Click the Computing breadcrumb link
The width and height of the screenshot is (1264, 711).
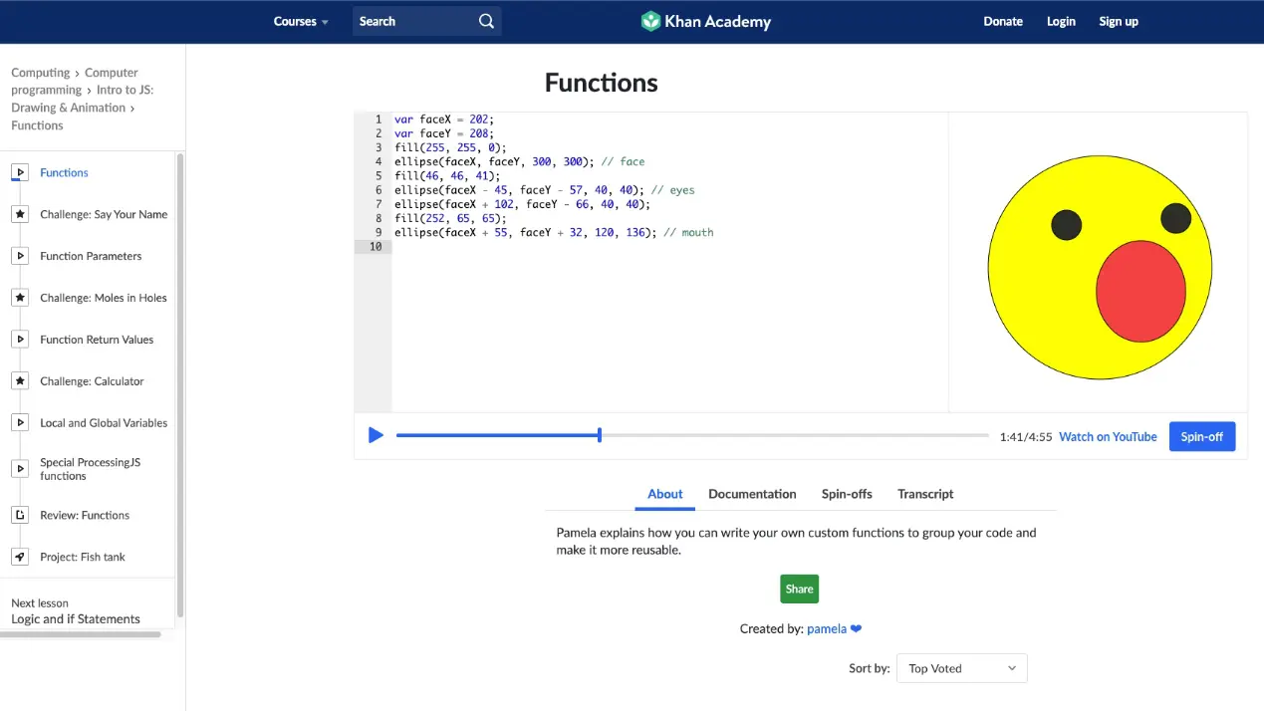click(41, 73)
